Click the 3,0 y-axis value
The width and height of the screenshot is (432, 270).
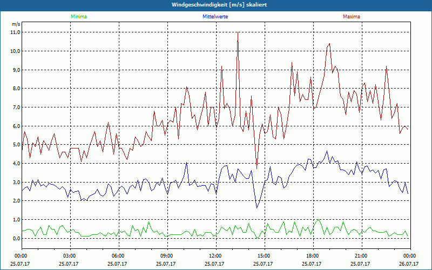tap(17, 182)
